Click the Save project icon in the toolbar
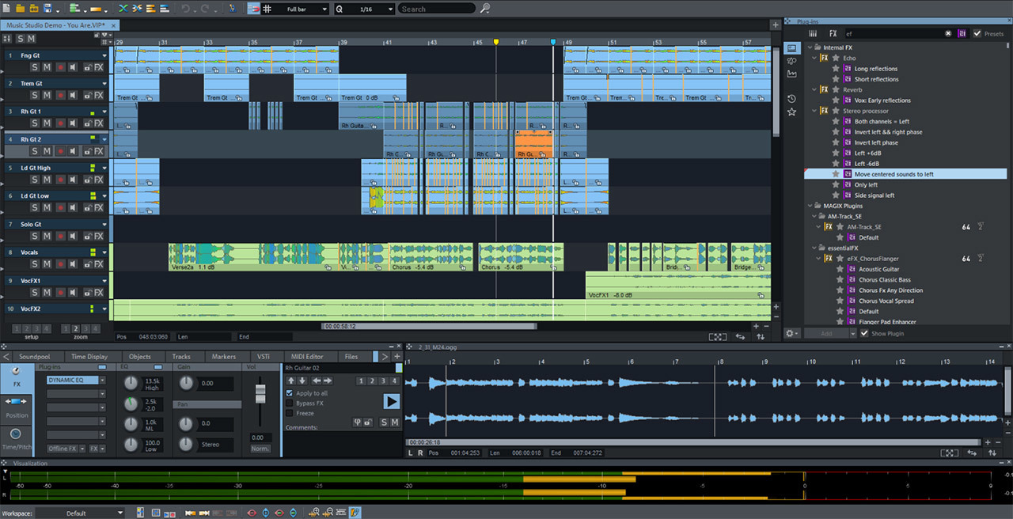The image size is (1013, 519). pos(48,9)
